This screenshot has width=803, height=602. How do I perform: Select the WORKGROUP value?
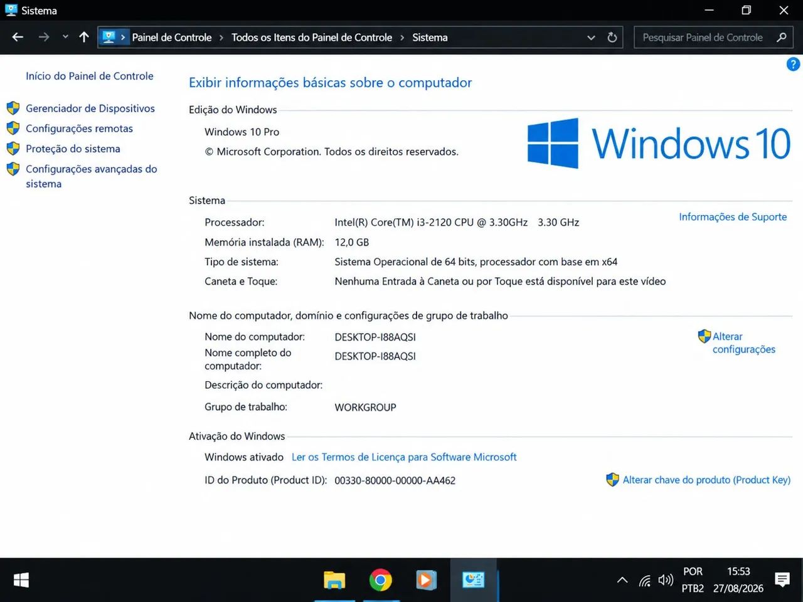365,408
